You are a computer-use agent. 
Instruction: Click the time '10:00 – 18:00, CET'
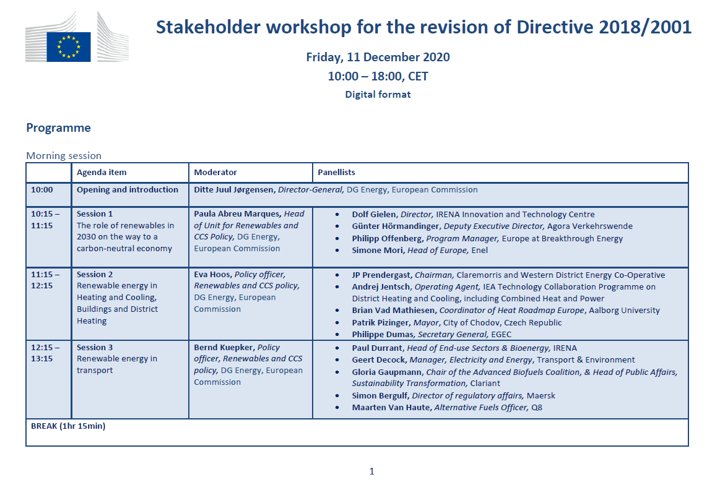[x=378, y=76]
